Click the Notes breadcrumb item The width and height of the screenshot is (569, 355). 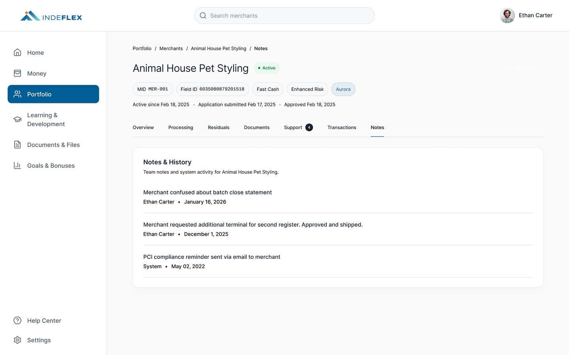coord(261,49)
